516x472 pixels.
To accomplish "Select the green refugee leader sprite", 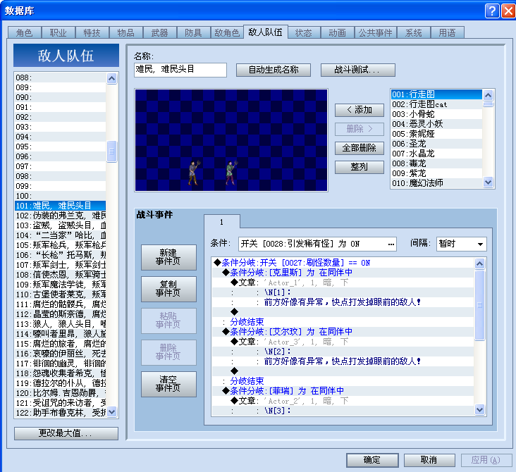I will 231,173.
